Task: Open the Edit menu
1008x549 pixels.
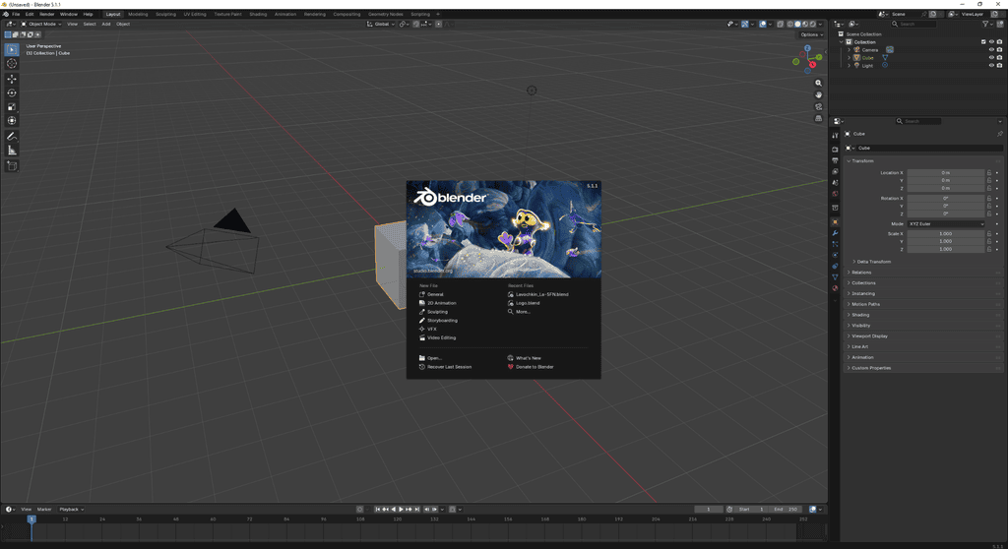Action: [30, 14]
